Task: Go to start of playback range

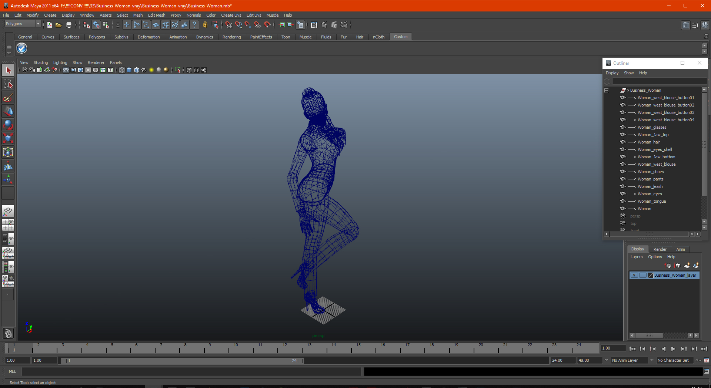Action: pyautogui.click(x=632, y=349)
